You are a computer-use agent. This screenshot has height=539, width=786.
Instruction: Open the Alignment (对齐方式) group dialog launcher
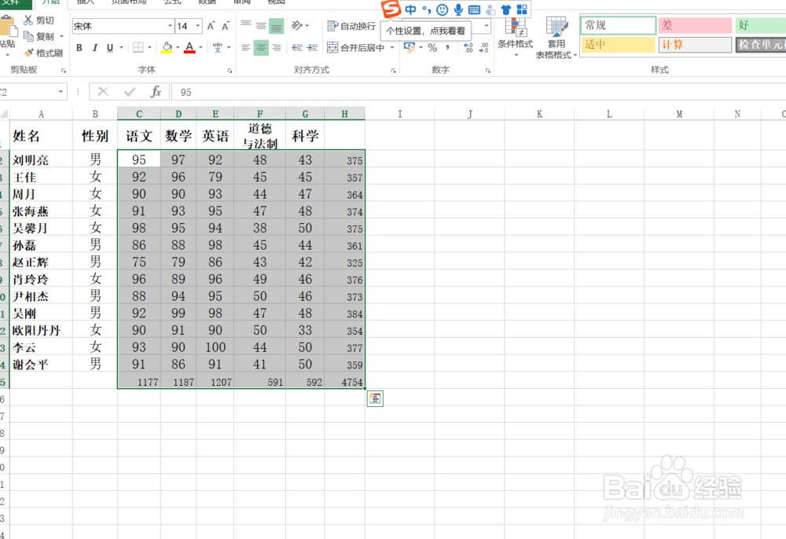[394, 71]
